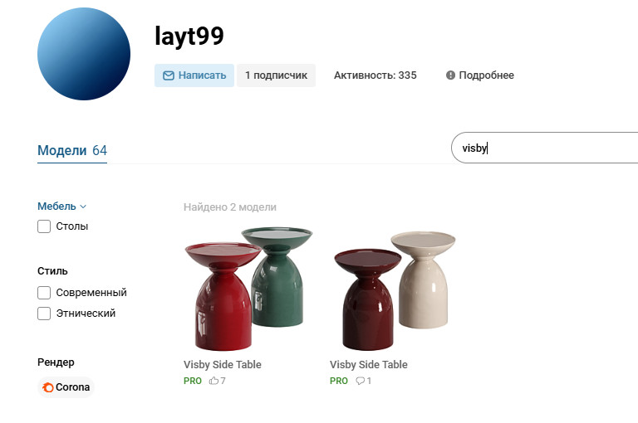Click PRO badge of second Visby Side Table

pyautogui.click(x=339, y=381)
